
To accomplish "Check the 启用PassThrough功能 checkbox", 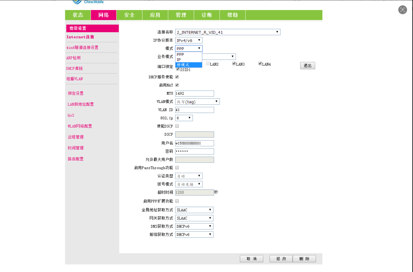I will pyautogui.click(x=177, y=168).
